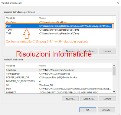Click Elimina for user variables
The image size is (121, 115).
[107, 51]
